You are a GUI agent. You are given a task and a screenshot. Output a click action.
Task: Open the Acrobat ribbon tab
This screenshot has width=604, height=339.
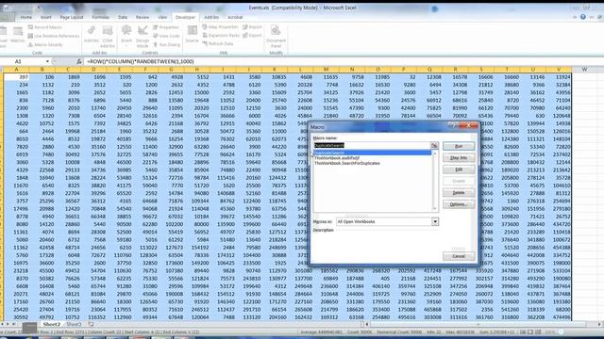(235, 17)
